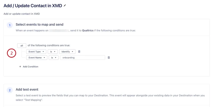
Task: Click the Add Condition button
Action: pyautogui.click(x=29, y=67)
